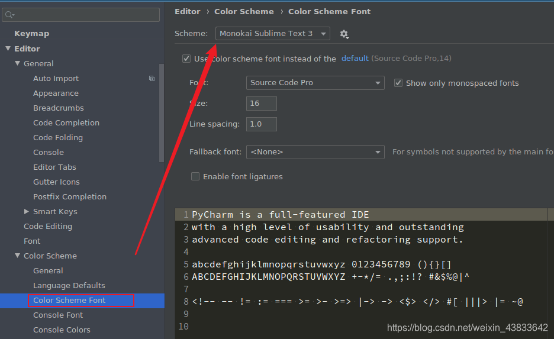This screenshot has height=339, width=554.
Task: Open the Fallback font dropdown
Action: (315, 152)
